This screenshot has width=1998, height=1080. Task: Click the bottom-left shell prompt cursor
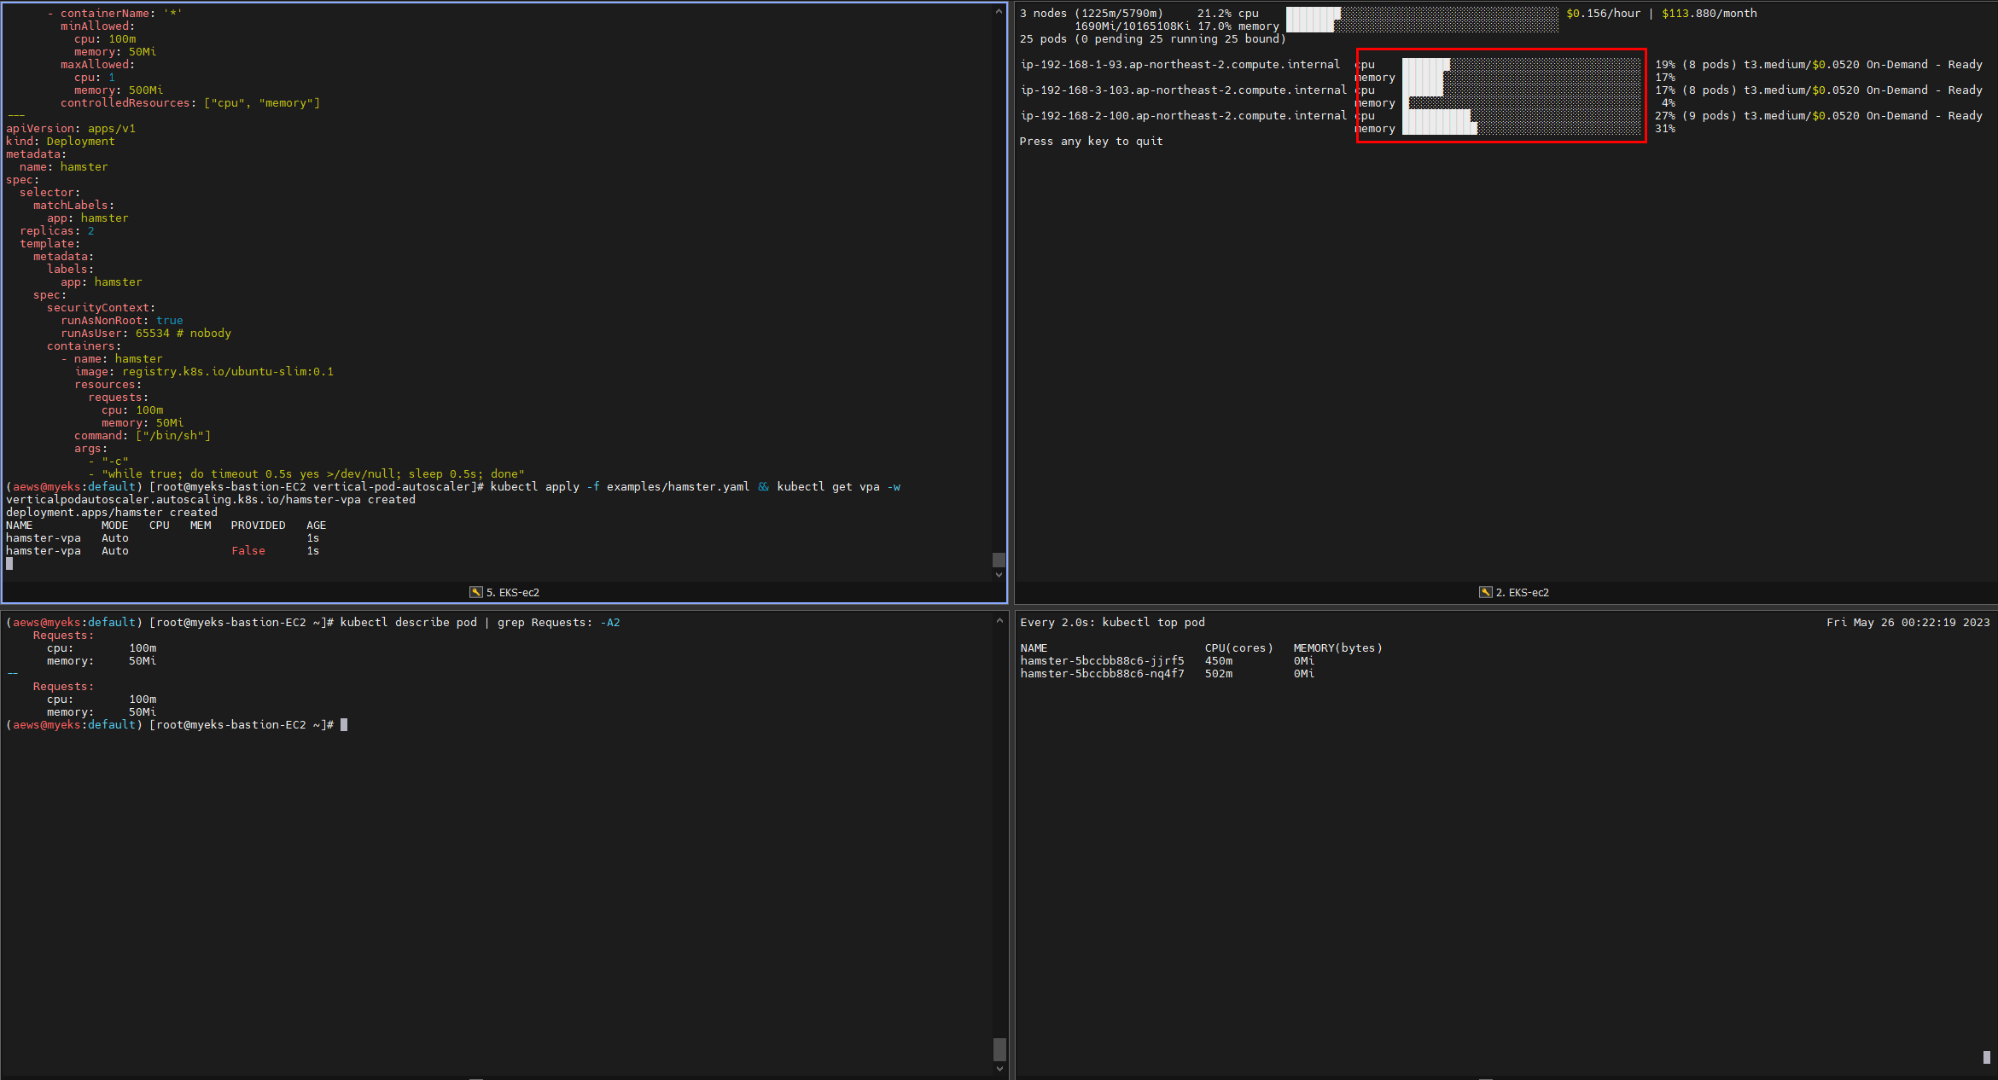[344, 725]
